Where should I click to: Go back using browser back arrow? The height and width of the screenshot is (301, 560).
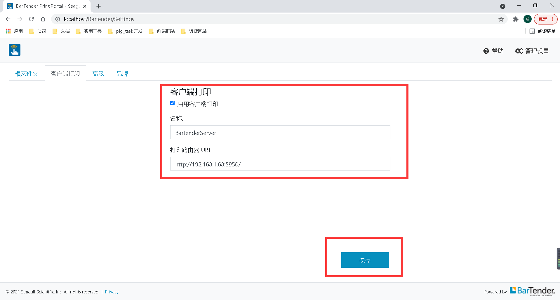8,19
